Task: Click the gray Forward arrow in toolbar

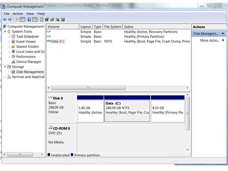Action: 10,19
